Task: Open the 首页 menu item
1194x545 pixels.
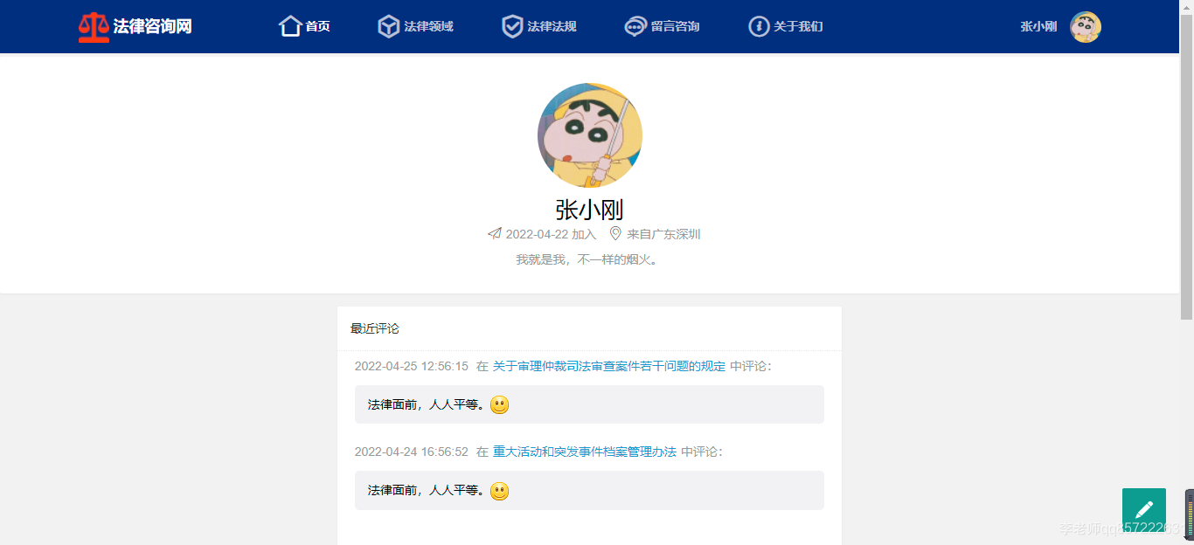Action: pos(317,26)
